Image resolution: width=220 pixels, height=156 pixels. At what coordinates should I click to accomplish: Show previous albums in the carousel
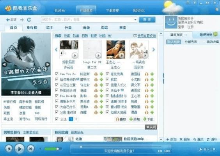(x=56, y=50)
